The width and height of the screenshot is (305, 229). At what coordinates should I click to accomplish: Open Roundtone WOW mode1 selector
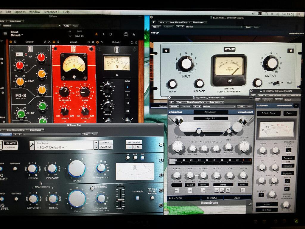190,185
